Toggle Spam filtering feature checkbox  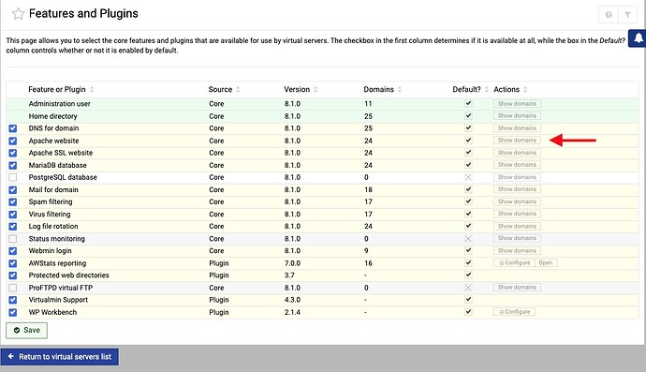pyautogui.click(x=13, y=201)
